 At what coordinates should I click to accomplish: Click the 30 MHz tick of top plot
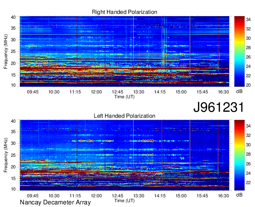click(x=13, y=40)
